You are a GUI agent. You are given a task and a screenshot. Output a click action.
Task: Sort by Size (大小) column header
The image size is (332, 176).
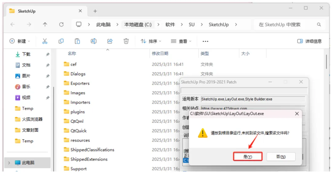click(x=245, y=54)
